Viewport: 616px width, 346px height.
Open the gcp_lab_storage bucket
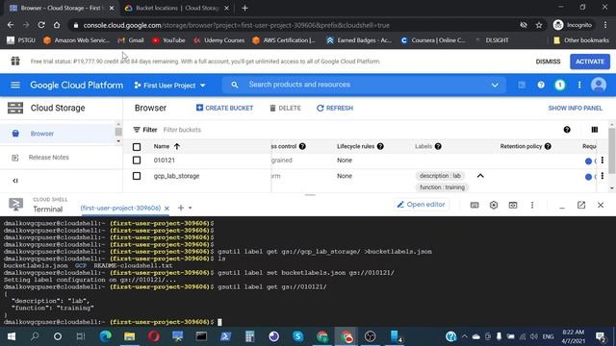pyautogui.click(x=176, y=176)
